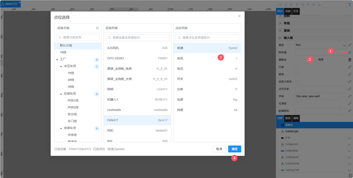Screen dimensions: 353x178
Task: Refresh the 设备分组 device group list
Action: (97, 28)
